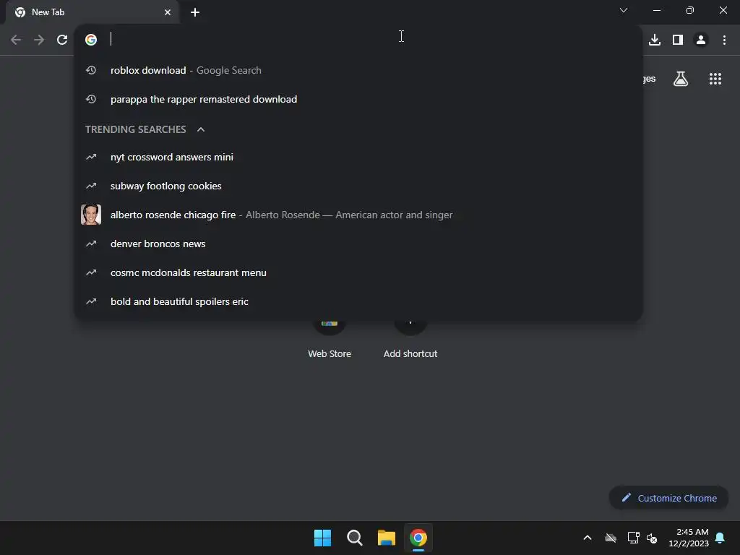Open the Windows Start menu
This screenshot has height=555, width=740.
323,538
